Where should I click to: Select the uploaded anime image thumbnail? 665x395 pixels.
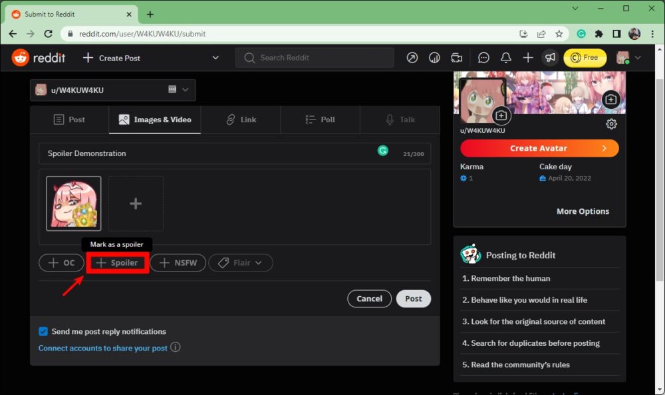tap(73, 203)
